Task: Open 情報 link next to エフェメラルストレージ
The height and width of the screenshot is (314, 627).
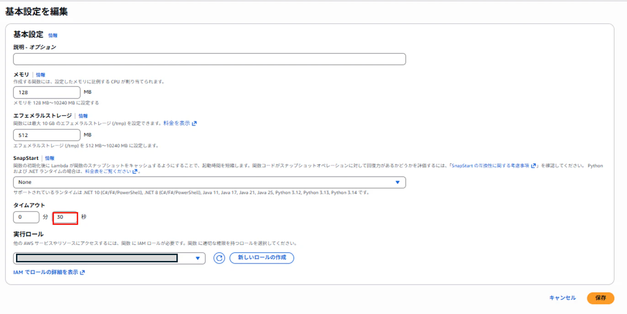Action: pyautogui.click(x=83, y=116)
